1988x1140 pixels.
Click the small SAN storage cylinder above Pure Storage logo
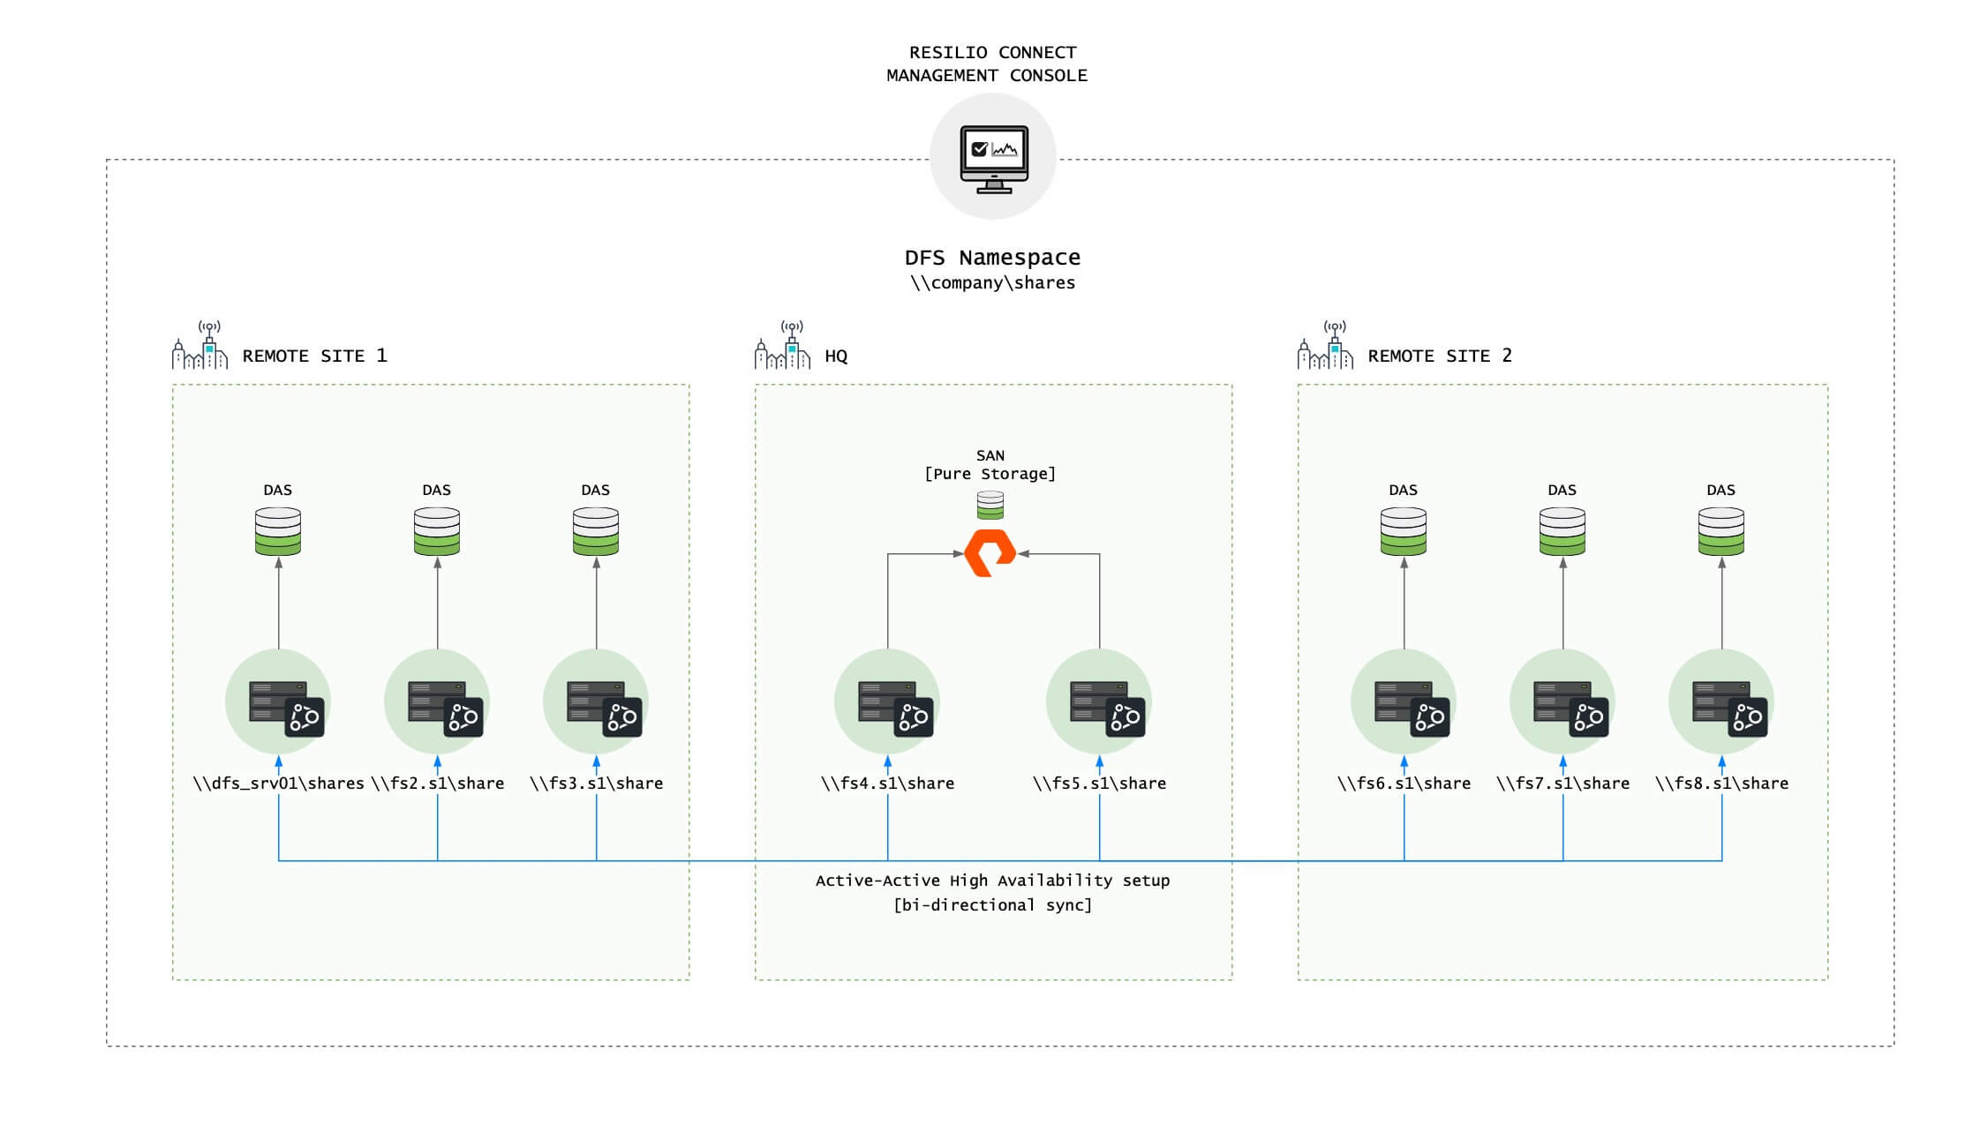coord(990,506)
